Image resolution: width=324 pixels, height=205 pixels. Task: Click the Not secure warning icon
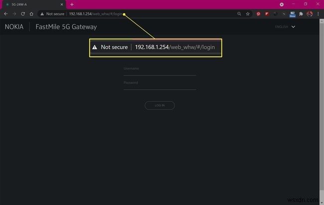tap(42, 14)
